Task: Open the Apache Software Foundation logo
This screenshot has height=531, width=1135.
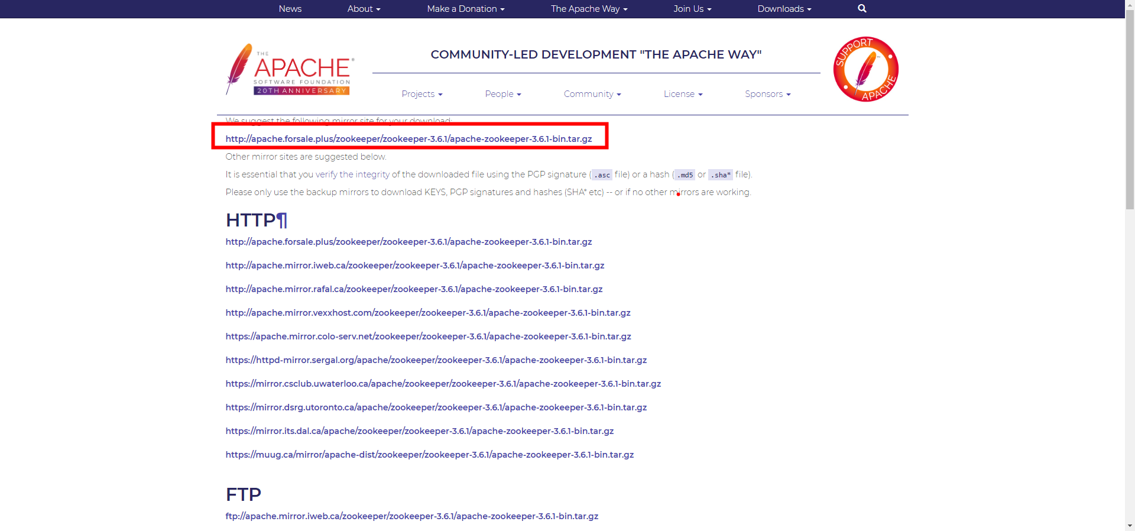Action: [290, 69]
